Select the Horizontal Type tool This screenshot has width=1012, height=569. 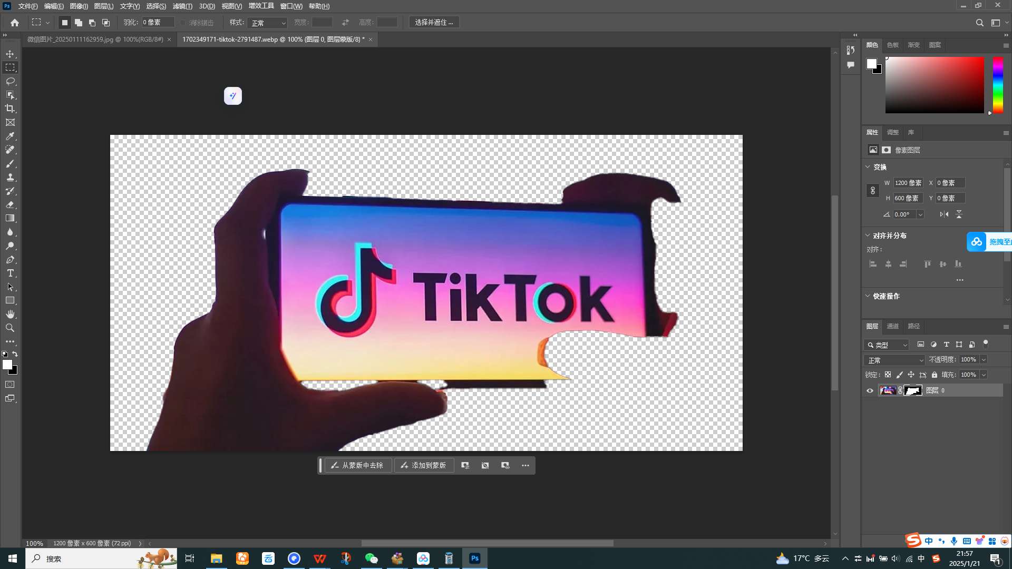[10, 273]
